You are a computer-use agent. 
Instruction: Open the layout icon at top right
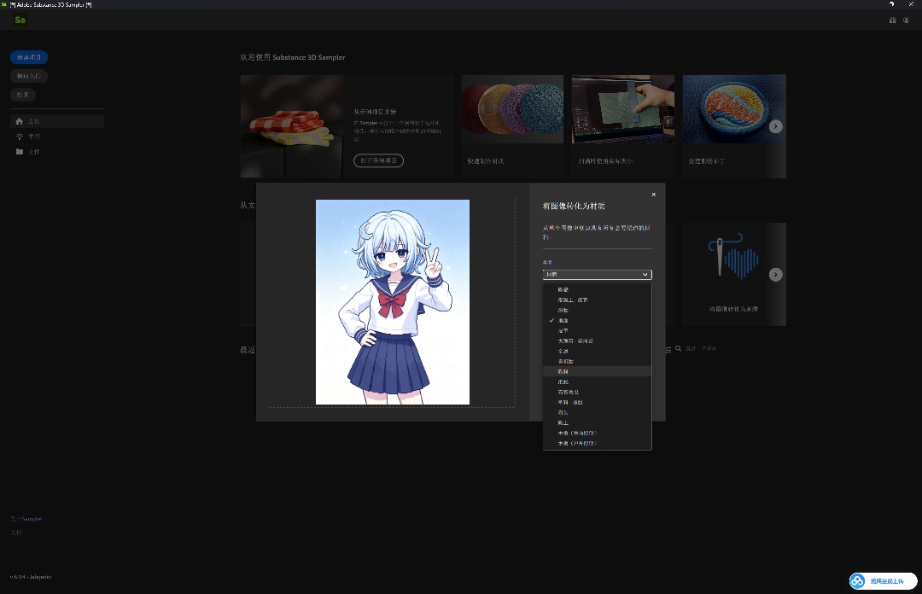click(x=893, y=20)
